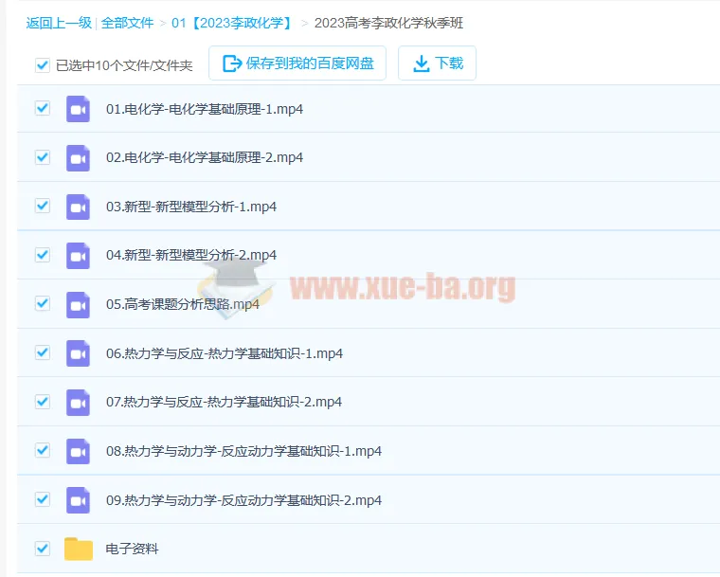Click video icon for 03.新型-新型模型分析-1.mp4

78,207
